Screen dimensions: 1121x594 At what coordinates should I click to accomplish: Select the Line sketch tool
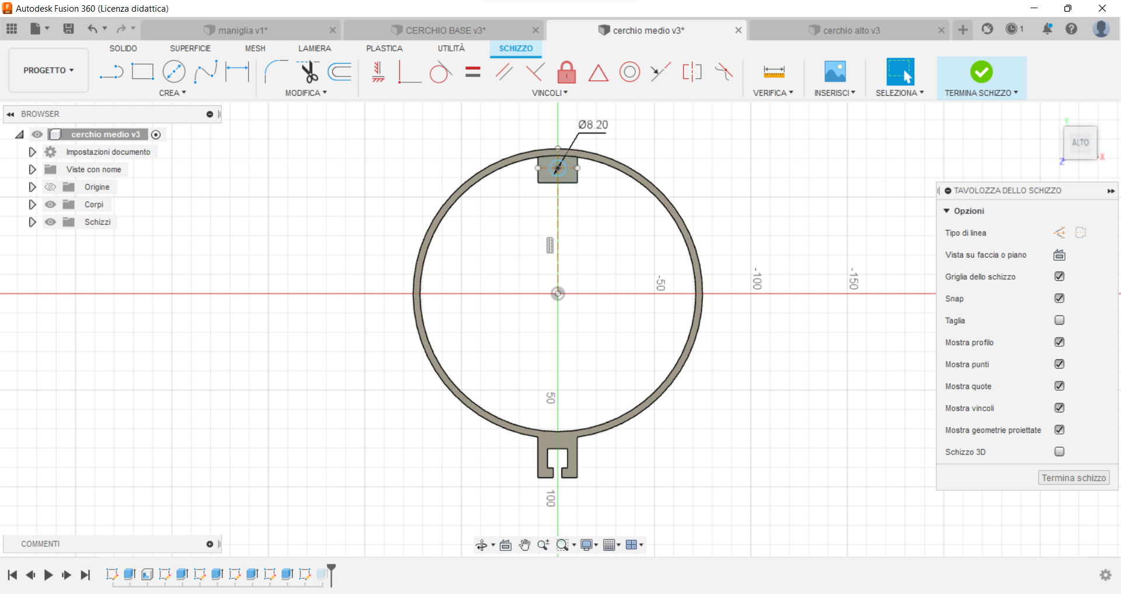click(111, 71)
